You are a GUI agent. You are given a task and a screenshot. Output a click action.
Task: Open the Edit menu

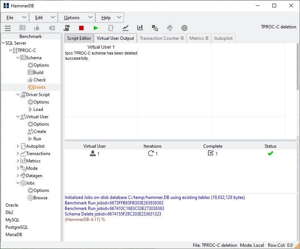[43, 18]
